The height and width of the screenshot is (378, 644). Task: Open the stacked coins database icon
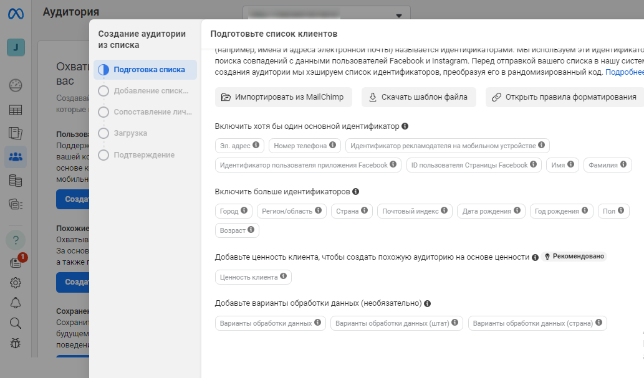coord(16,181)
